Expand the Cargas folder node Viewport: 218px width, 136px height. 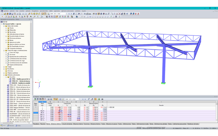click(x=4, y=67)
